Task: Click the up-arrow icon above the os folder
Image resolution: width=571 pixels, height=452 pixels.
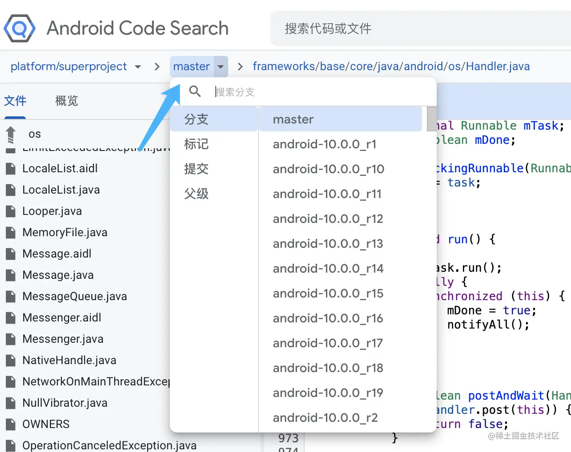Action: [10, 135]
